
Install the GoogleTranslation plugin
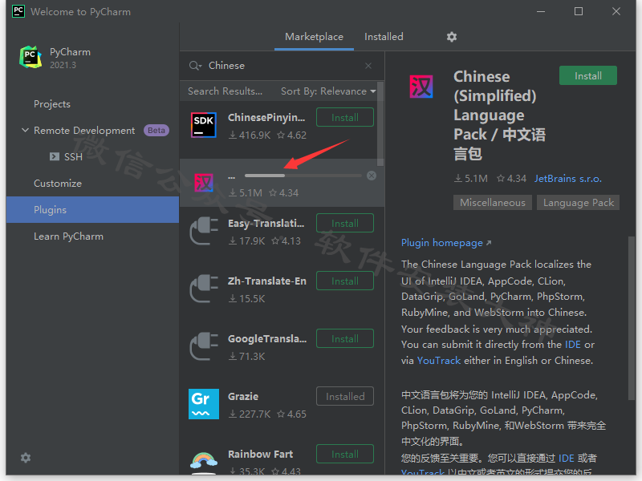pyautogui.click(x=345, y=338)
